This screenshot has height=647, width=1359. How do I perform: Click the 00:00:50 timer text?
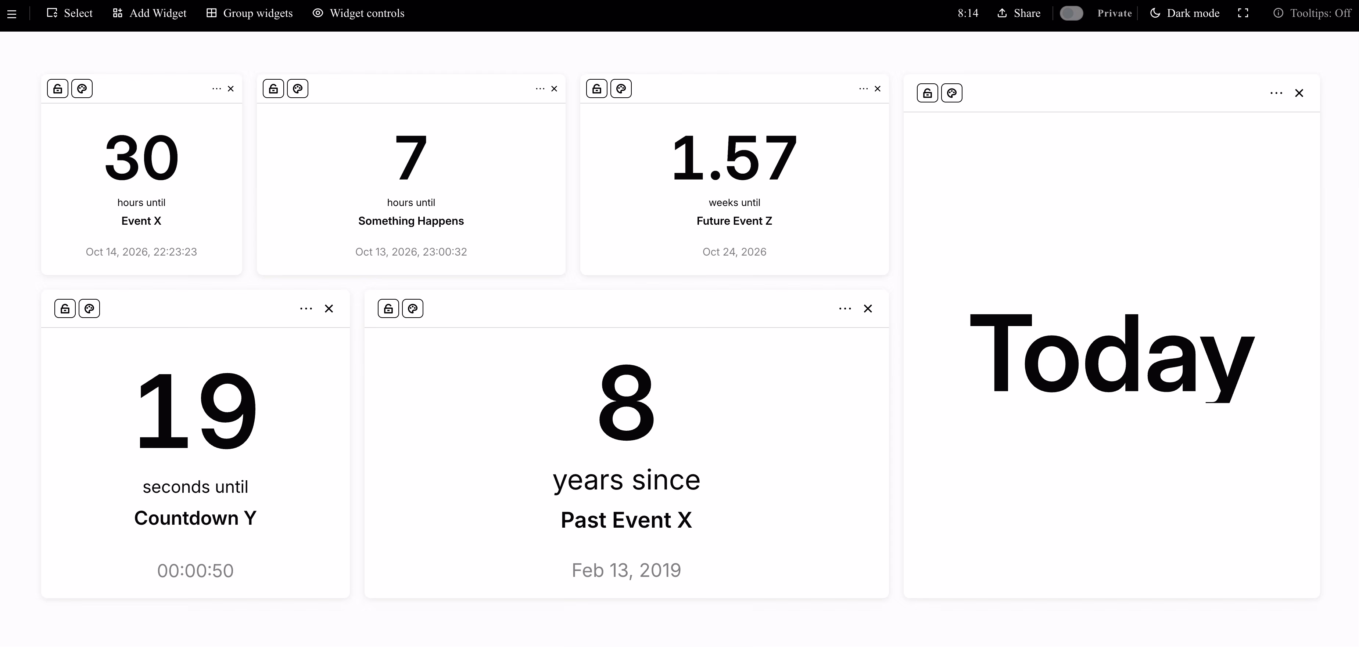click(195, 571)
